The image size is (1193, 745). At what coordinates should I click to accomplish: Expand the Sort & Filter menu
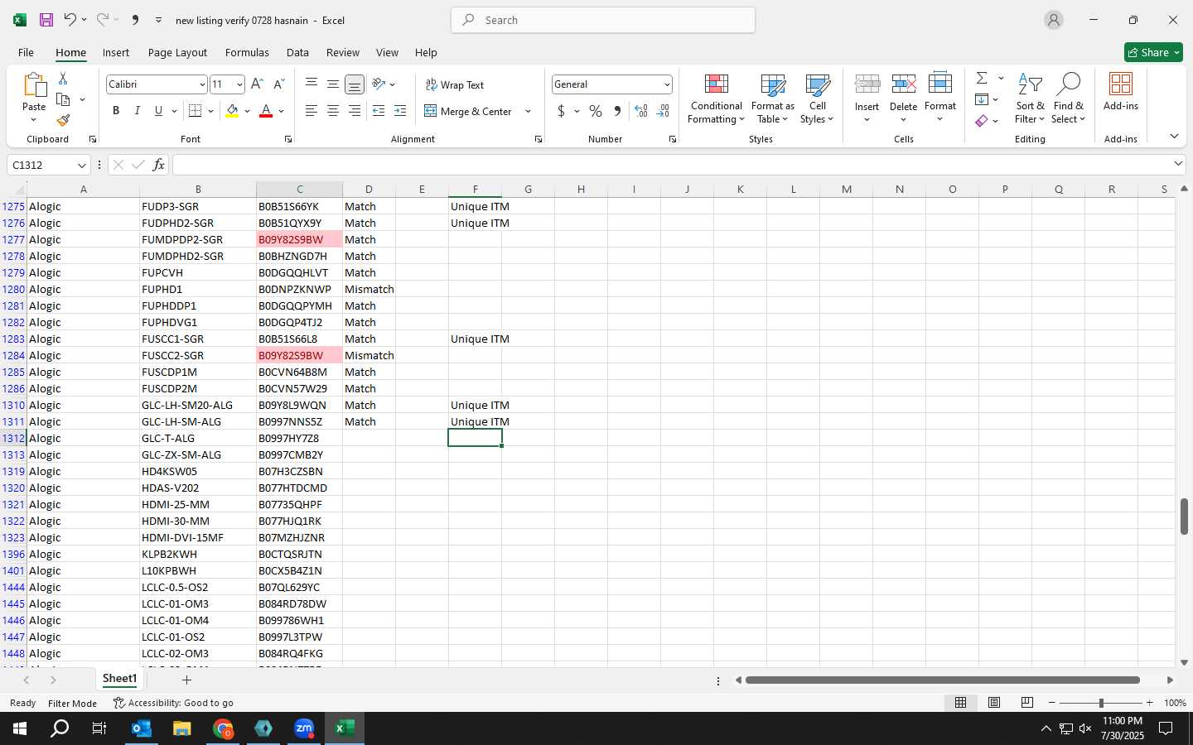pos(1030,99)
